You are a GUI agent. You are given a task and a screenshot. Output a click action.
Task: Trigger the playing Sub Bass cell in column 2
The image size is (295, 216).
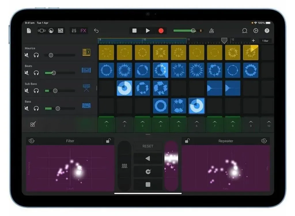124,88
